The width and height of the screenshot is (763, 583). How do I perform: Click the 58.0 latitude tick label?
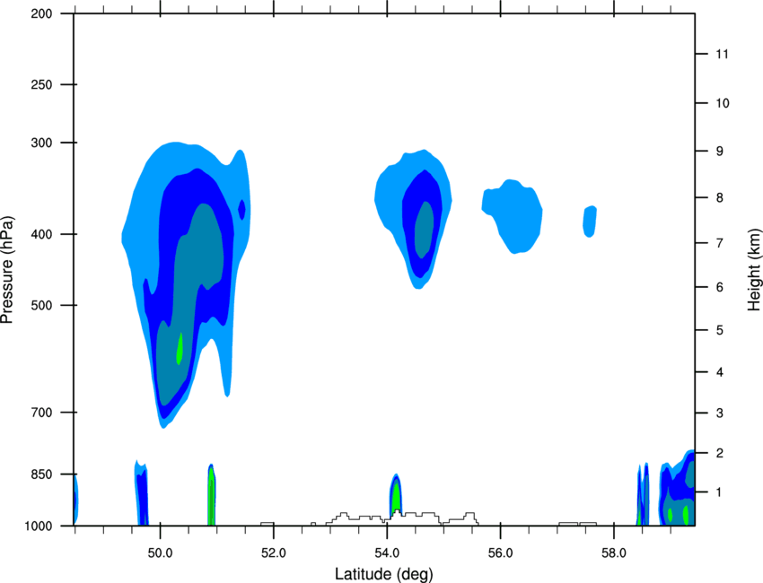point(614,553)
